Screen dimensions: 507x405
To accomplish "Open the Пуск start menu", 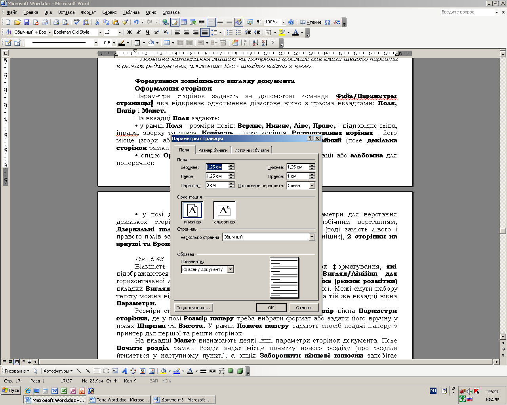I will [11, 390].
